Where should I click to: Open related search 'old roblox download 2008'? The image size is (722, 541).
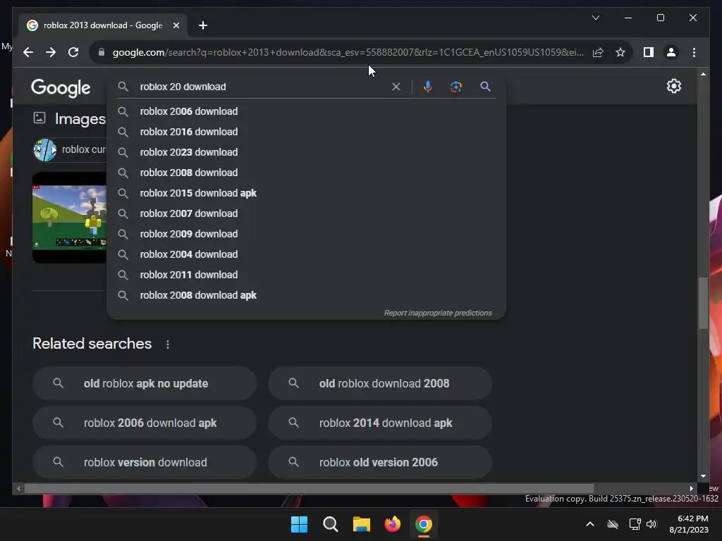coord(380,383)
